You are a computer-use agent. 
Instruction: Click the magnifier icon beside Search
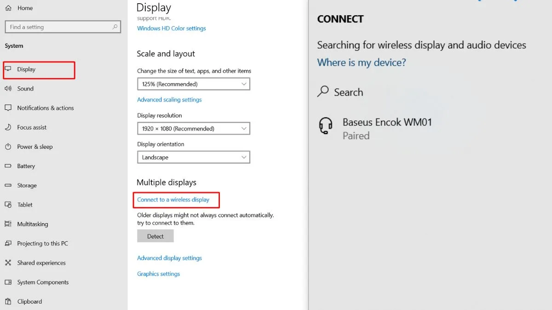coord(323,92)
